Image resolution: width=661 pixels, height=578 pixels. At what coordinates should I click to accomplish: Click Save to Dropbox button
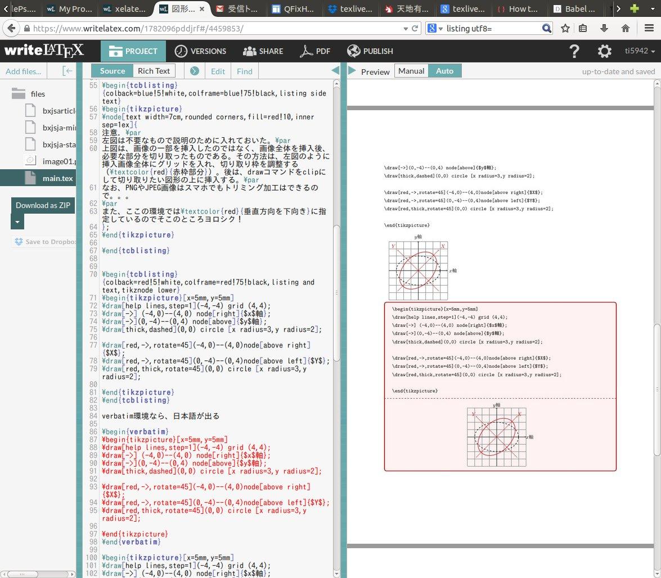(45, 241)
